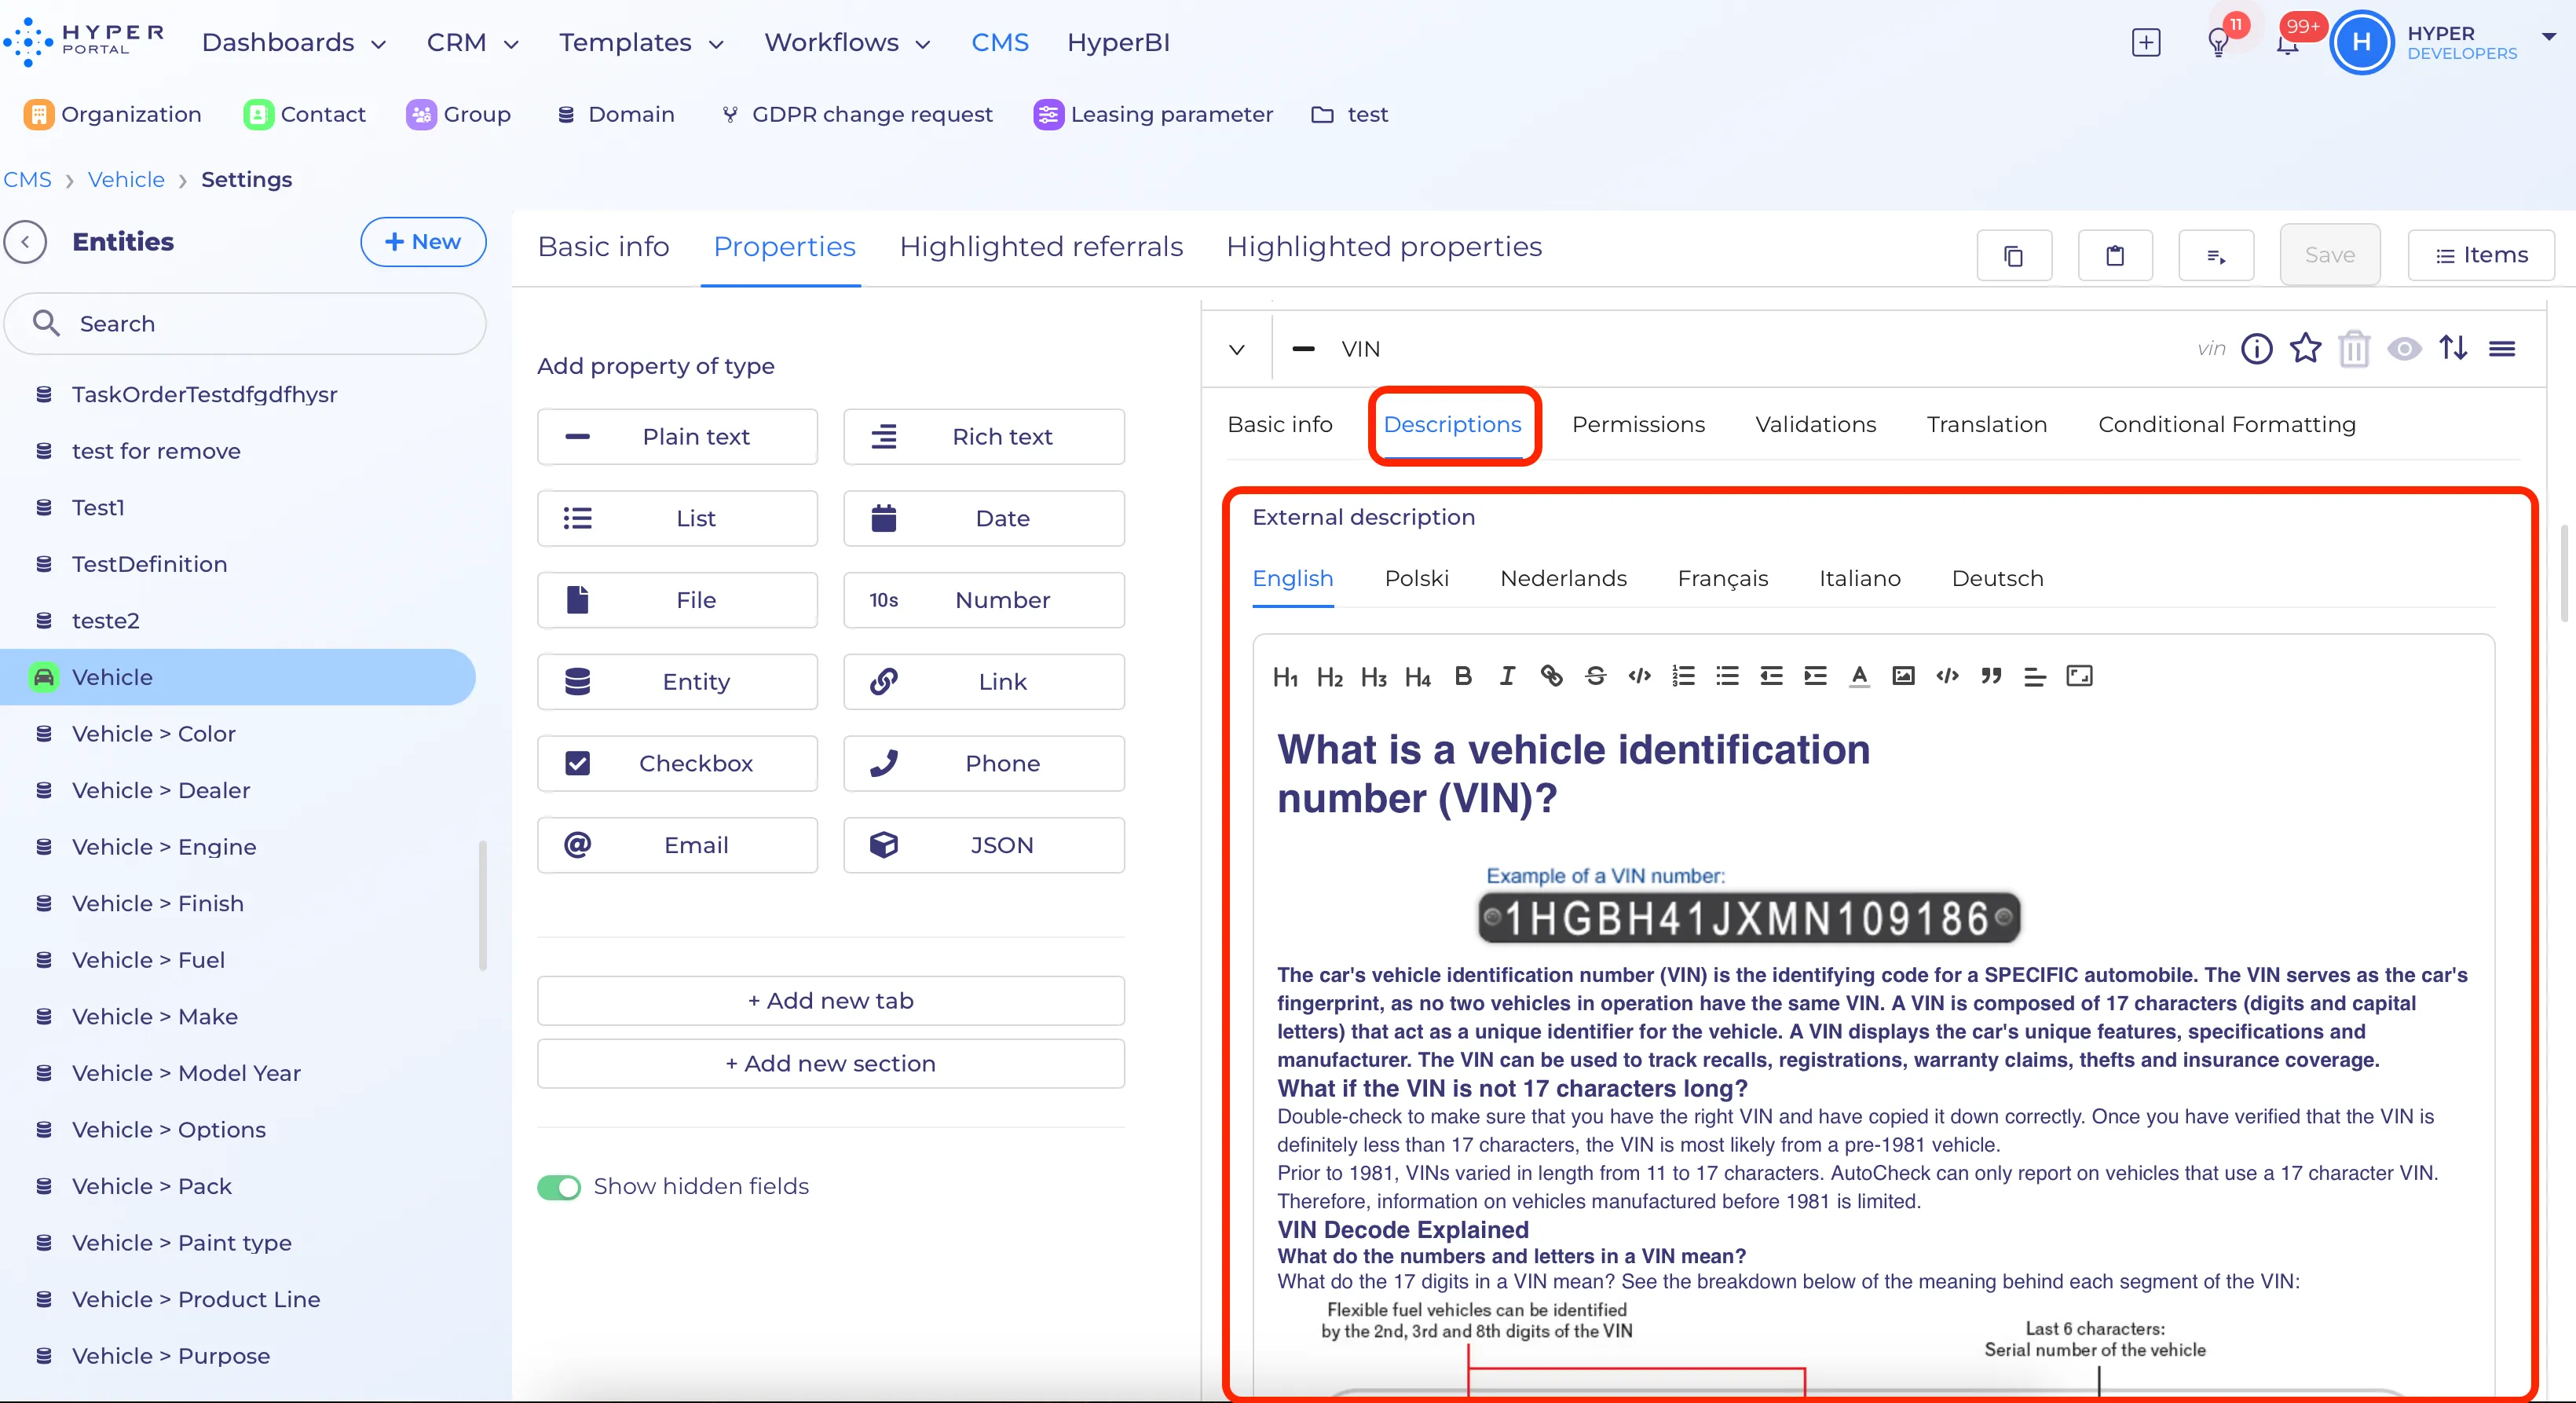Click the entities Search field
Image resolution: width=2576 pixels, height=1403 pixels.
[x=245, y=324]
